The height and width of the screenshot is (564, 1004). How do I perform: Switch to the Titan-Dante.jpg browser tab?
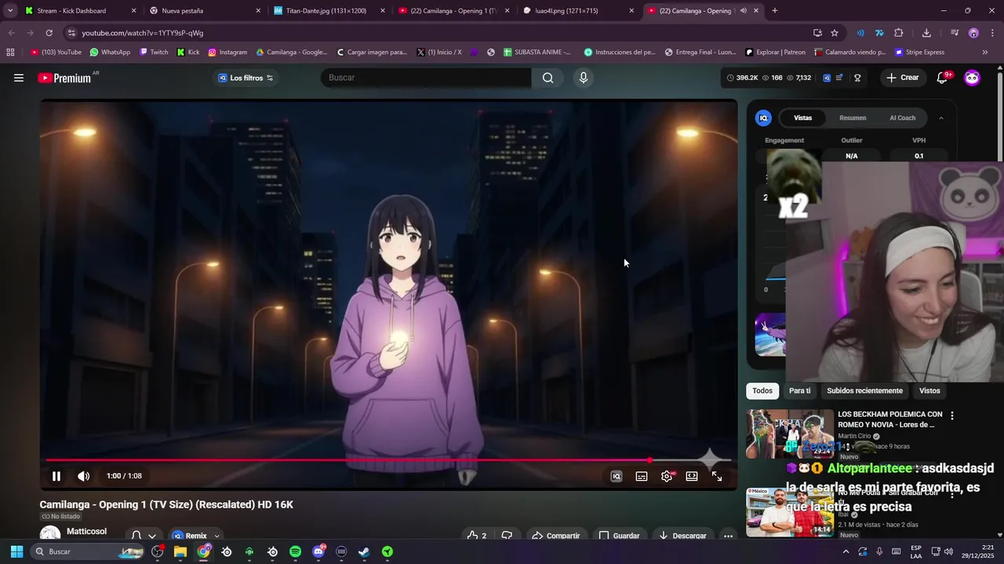329,11
